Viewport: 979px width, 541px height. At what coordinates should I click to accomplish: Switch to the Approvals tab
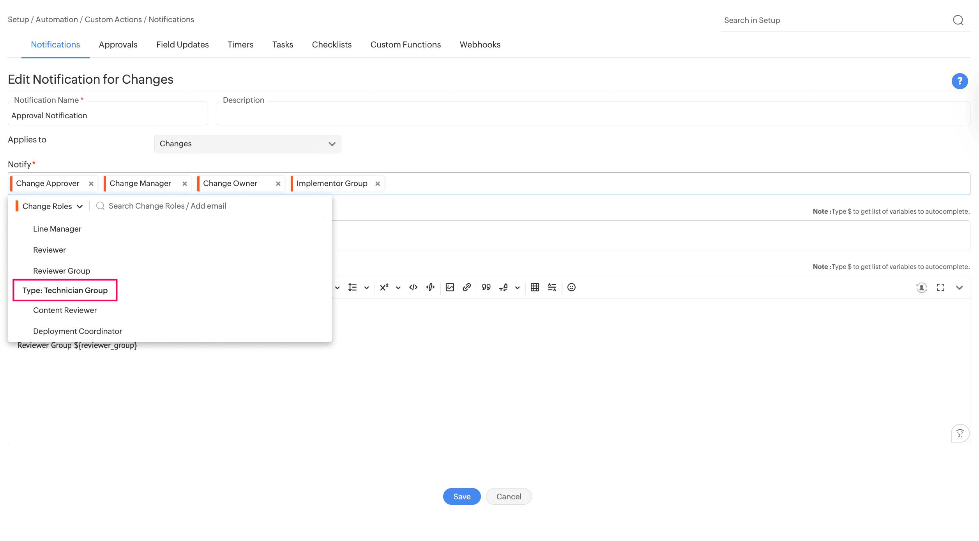click(x=118, y=45)
